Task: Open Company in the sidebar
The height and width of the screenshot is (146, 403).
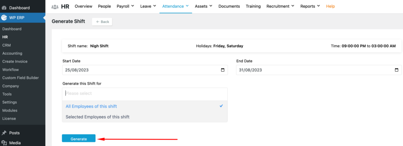Action: (11, 86)
